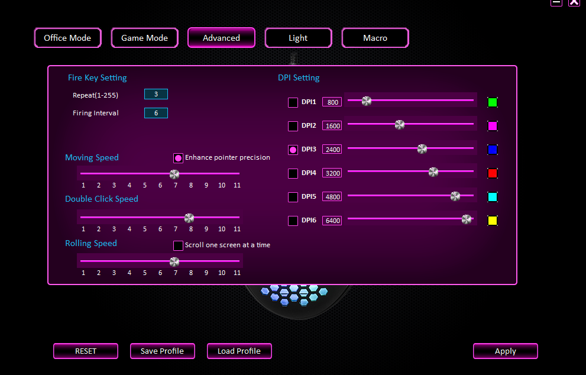
Task: Pick the cyan DPI5 color swatch
Action: click(492, 196)
